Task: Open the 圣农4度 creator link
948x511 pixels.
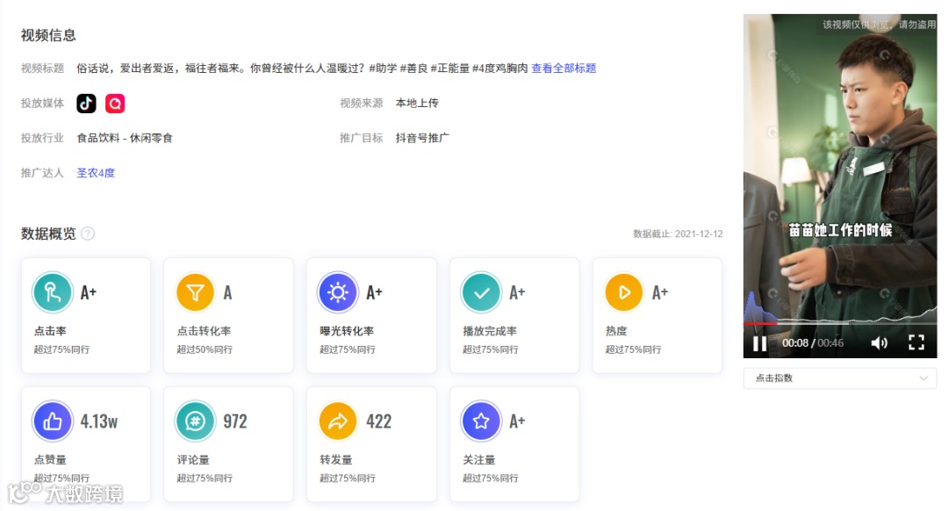Action: point(95,173)
